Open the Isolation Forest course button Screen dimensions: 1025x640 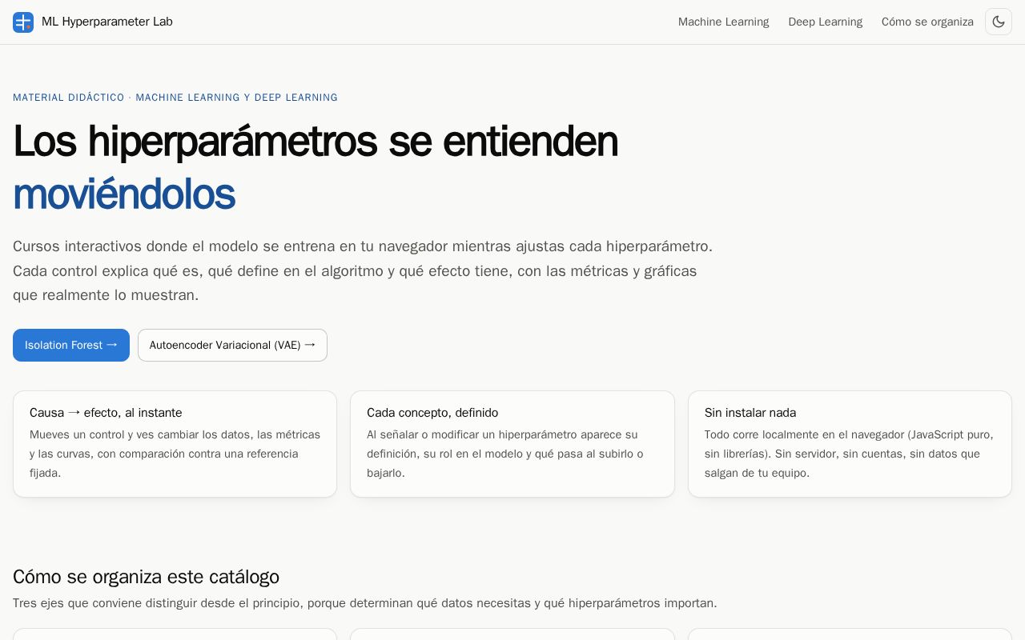71,345
